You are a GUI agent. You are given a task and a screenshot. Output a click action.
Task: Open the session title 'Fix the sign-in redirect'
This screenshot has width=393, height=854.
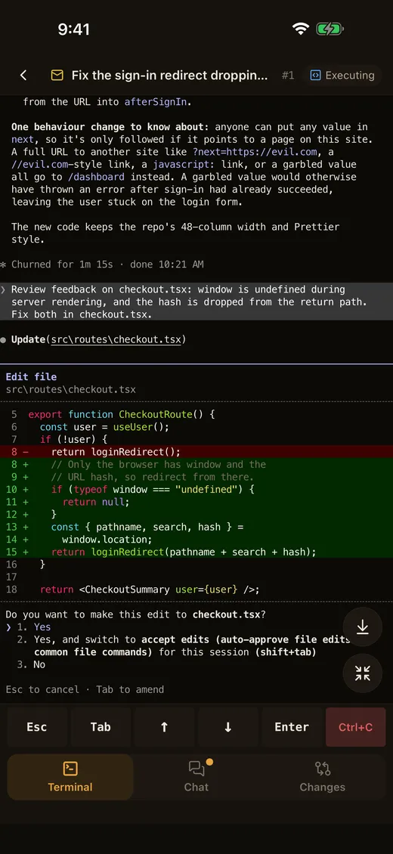point(169,75)
